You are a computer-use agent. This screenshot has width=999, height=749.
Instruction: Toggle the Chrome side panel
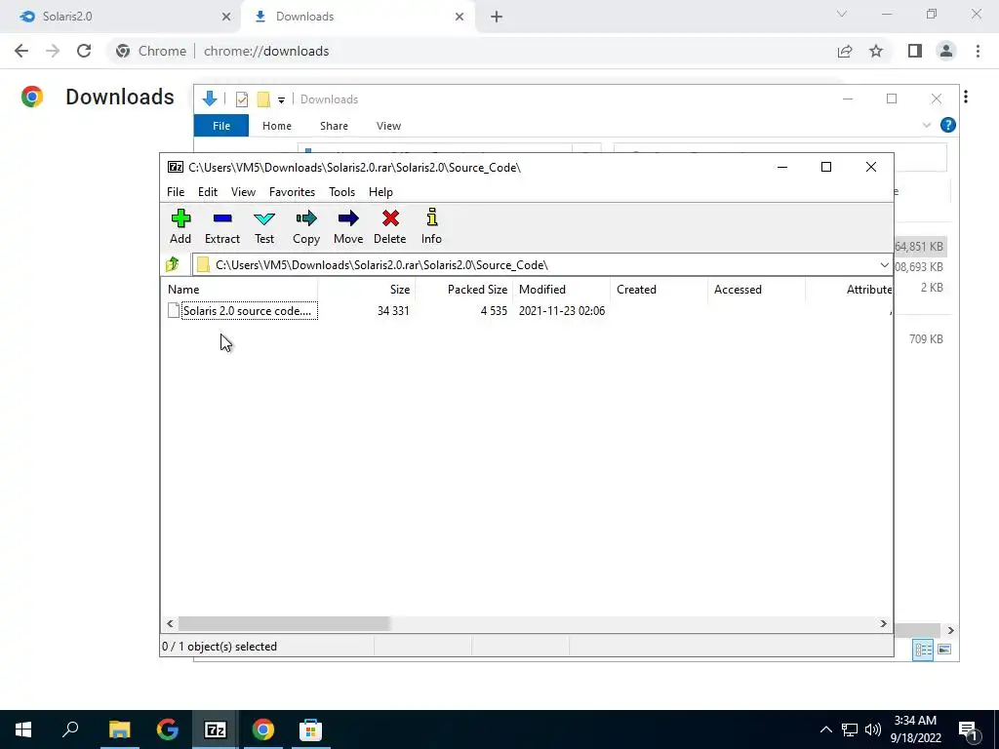point(915,51)
